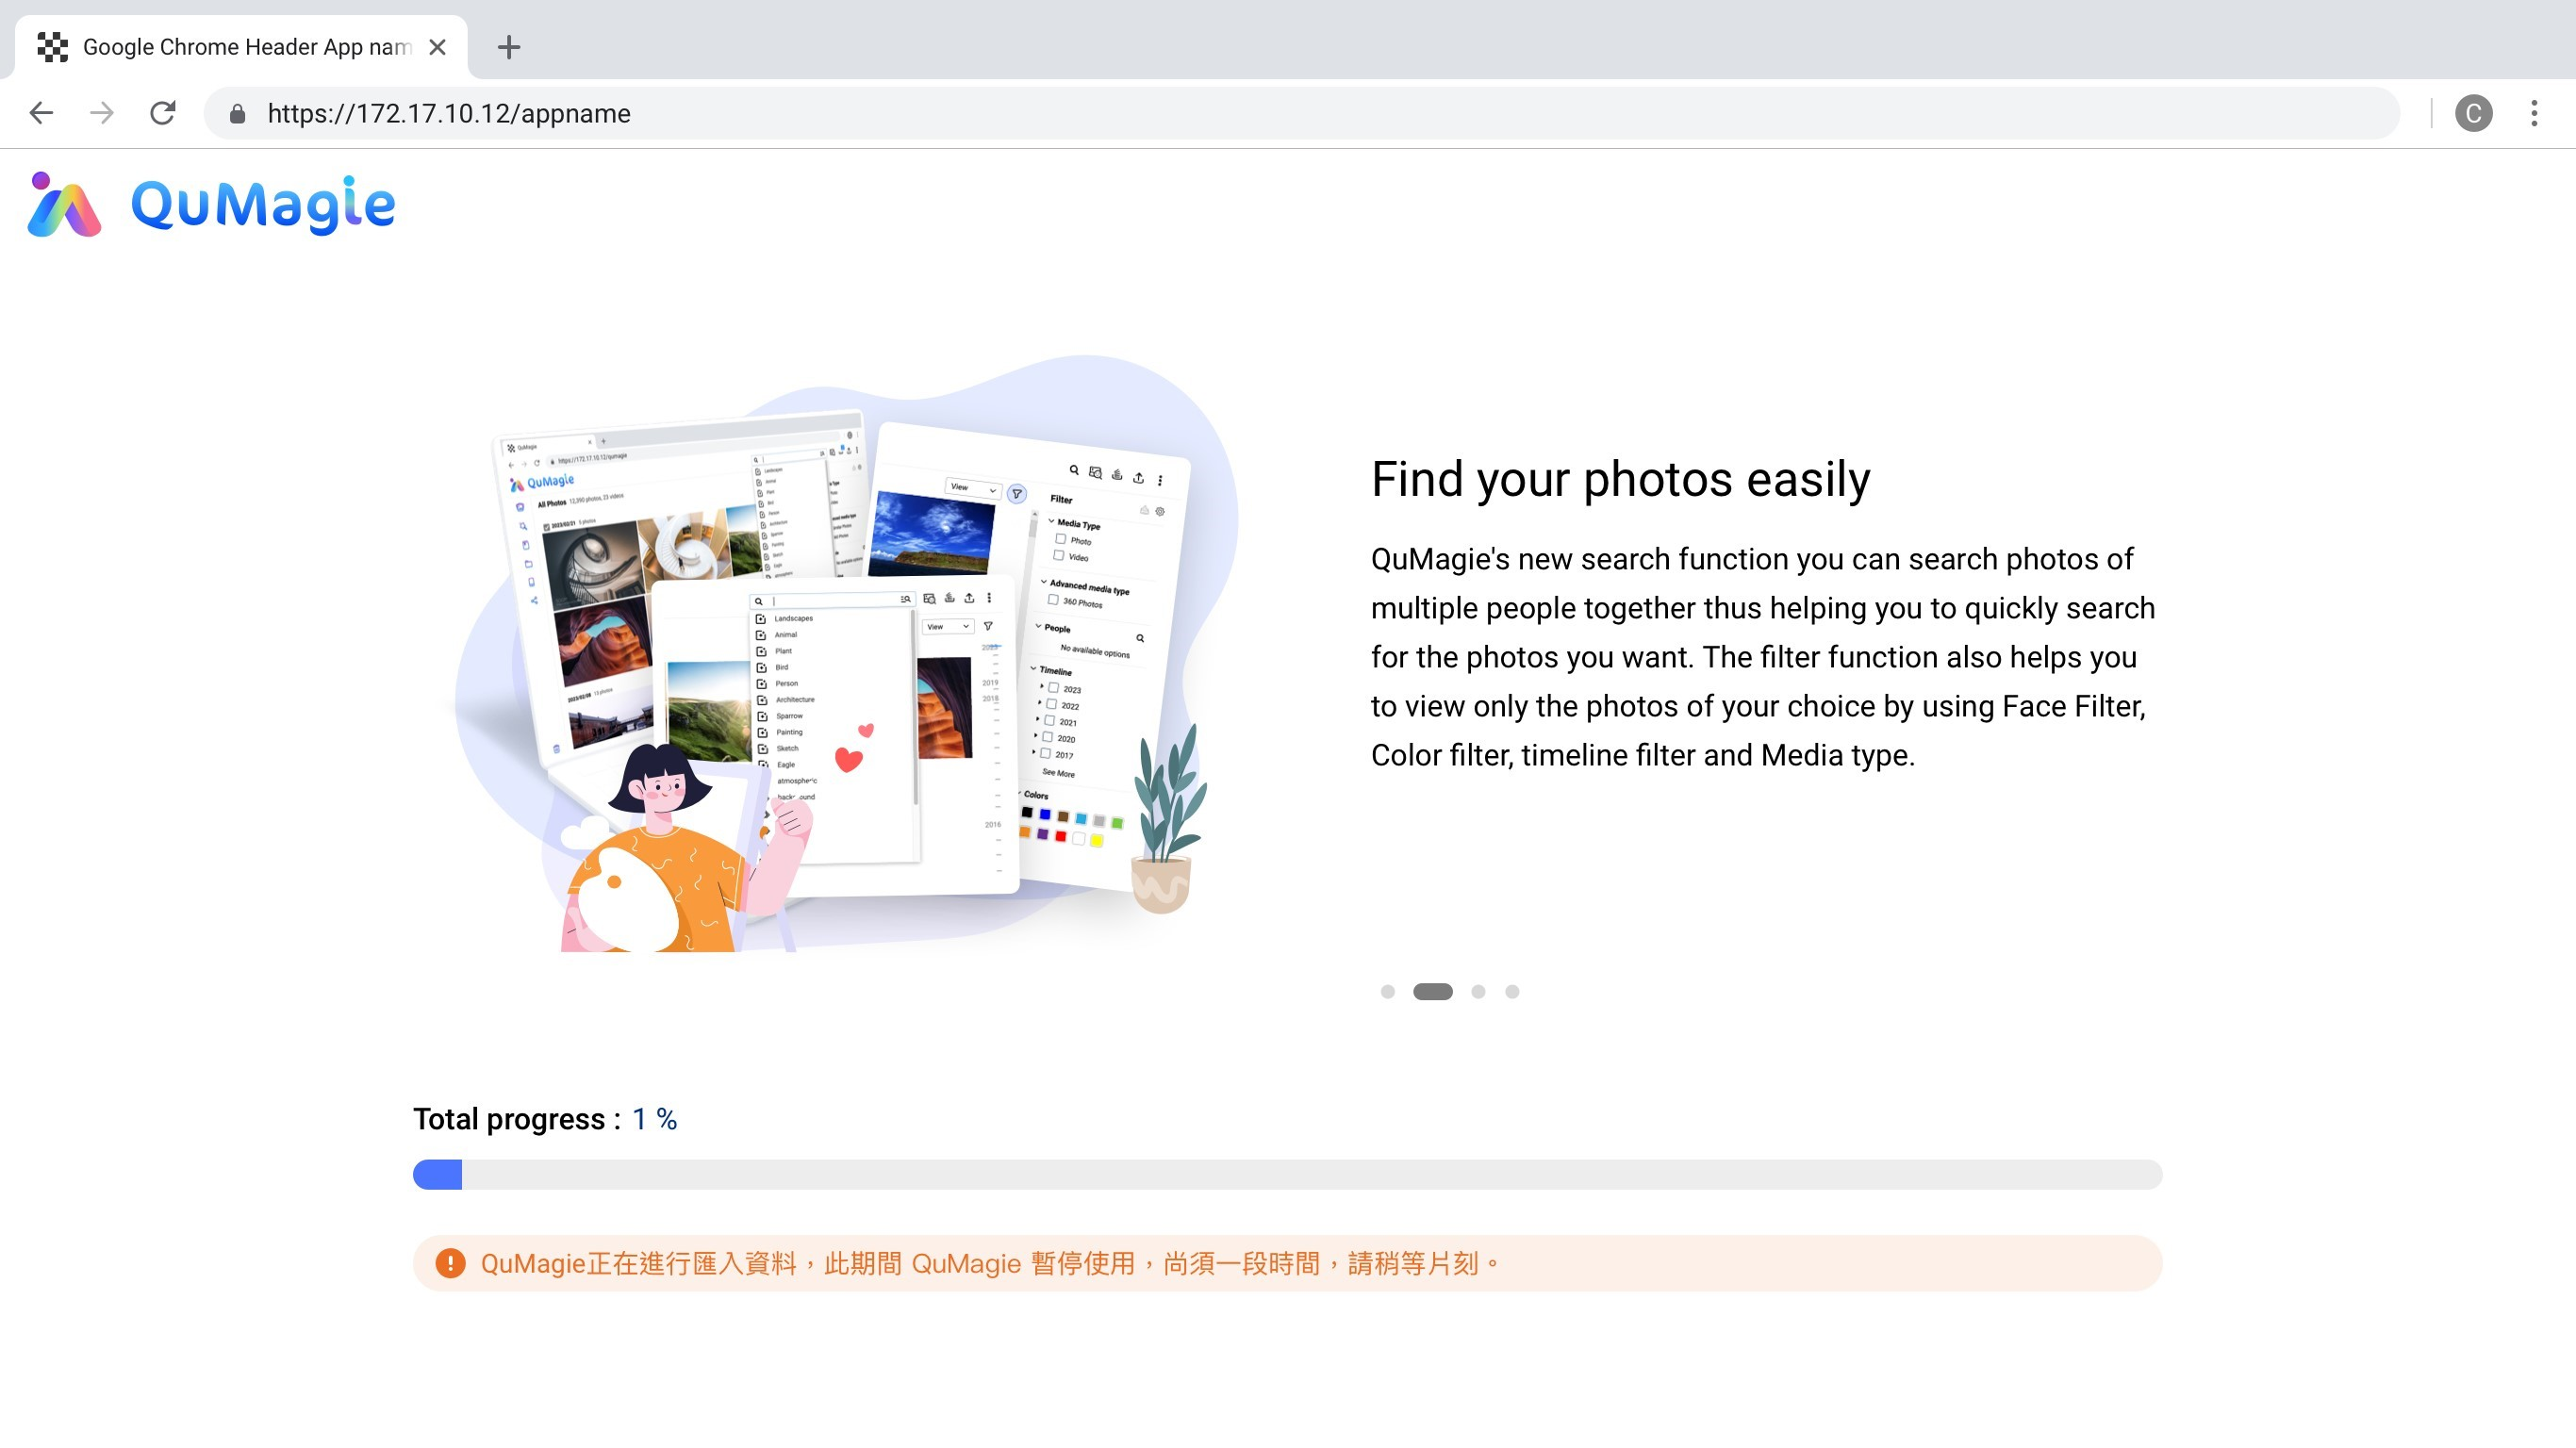Click the QuMagie wordmark text
This screenshot has width=2576, height=1448.
[263, 205]
